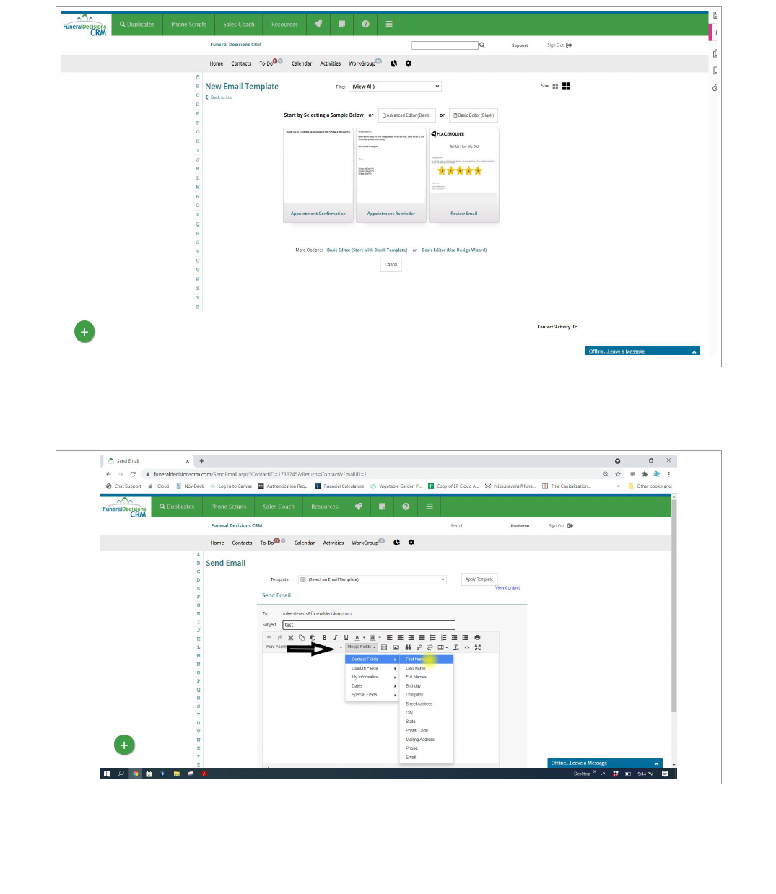Click the green plus button in Send Email page
Viewport: 776px width, 894px height.
[124, 745]
